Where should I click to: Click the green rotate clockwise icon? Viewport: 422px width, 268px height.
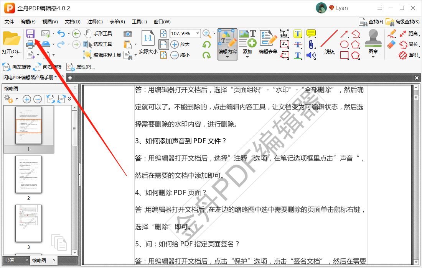pos(206,55)
